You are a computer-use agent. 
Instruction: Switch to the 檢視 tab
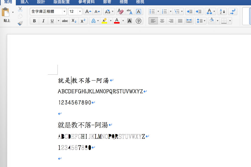(x=140, y=2)
